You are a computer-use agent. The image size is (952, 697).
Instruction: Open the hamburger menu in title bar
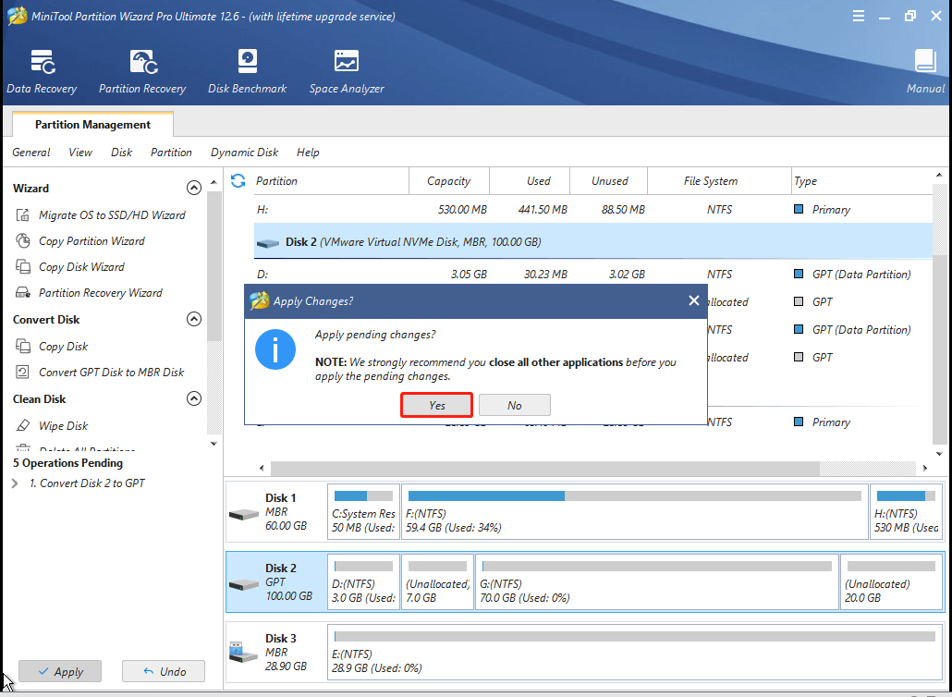point(859,17)
